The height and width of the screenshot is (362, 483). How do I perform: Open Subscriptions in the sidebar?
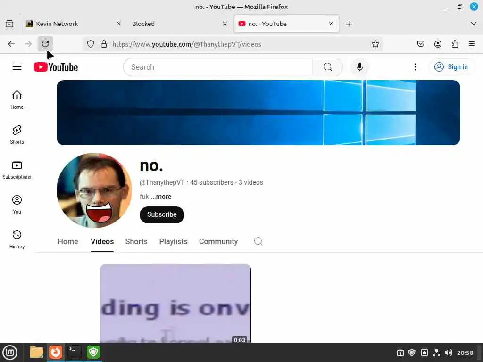coord(17,170)
